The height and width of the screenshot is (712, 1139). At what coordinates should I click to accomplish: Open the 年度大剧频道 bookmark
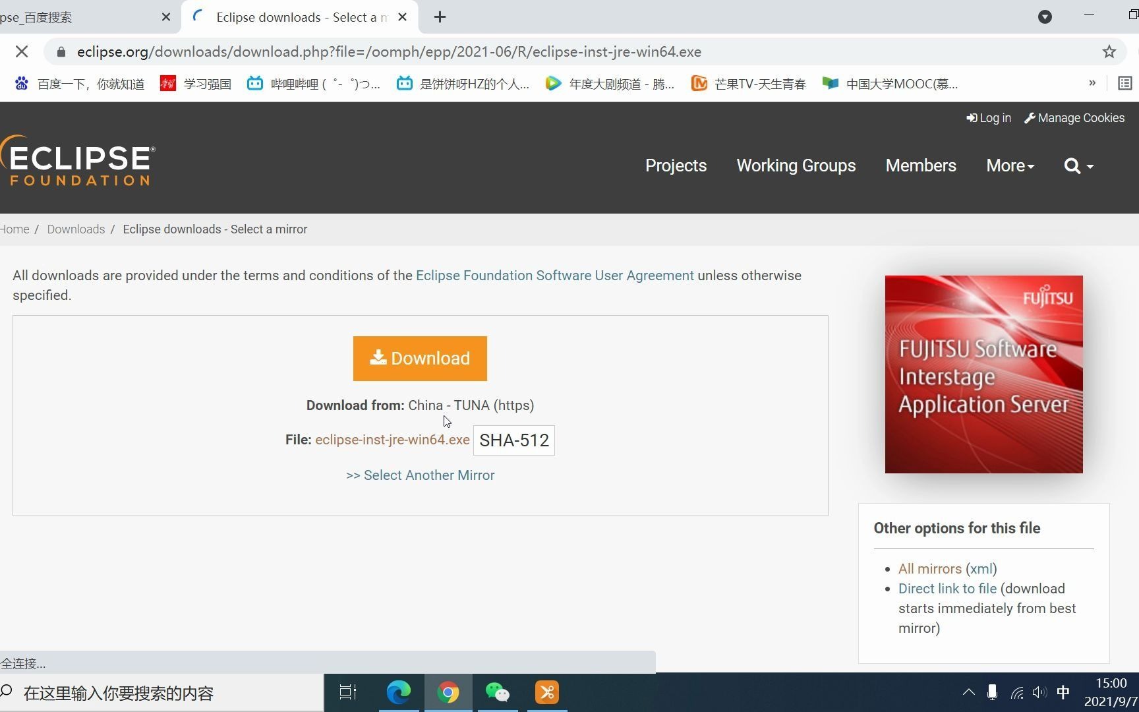click(610, 84)
